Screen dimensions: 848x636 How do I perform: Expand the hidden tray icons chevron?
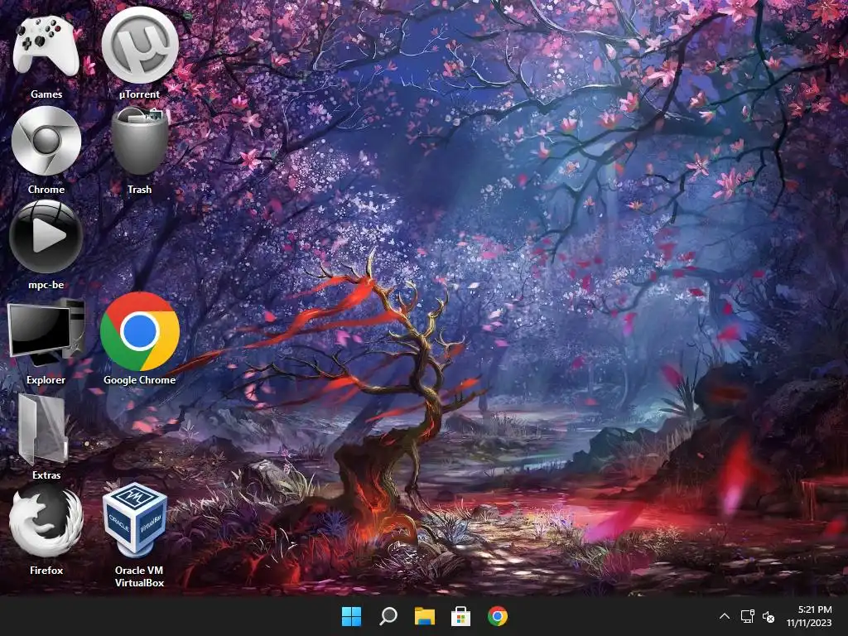(725, 616)
